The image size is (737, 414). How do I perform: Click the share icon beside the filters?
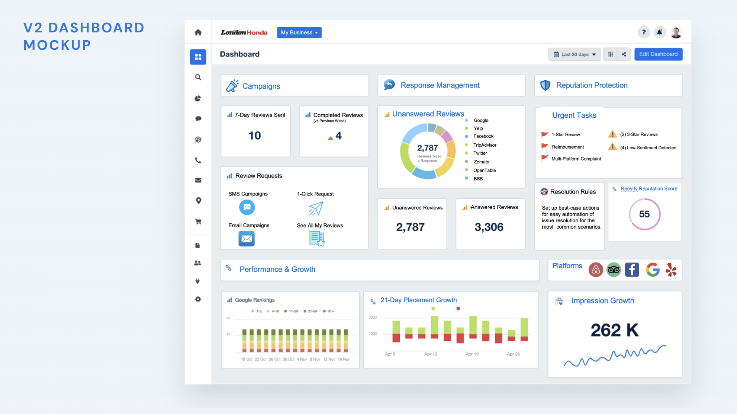coord(624,54)
